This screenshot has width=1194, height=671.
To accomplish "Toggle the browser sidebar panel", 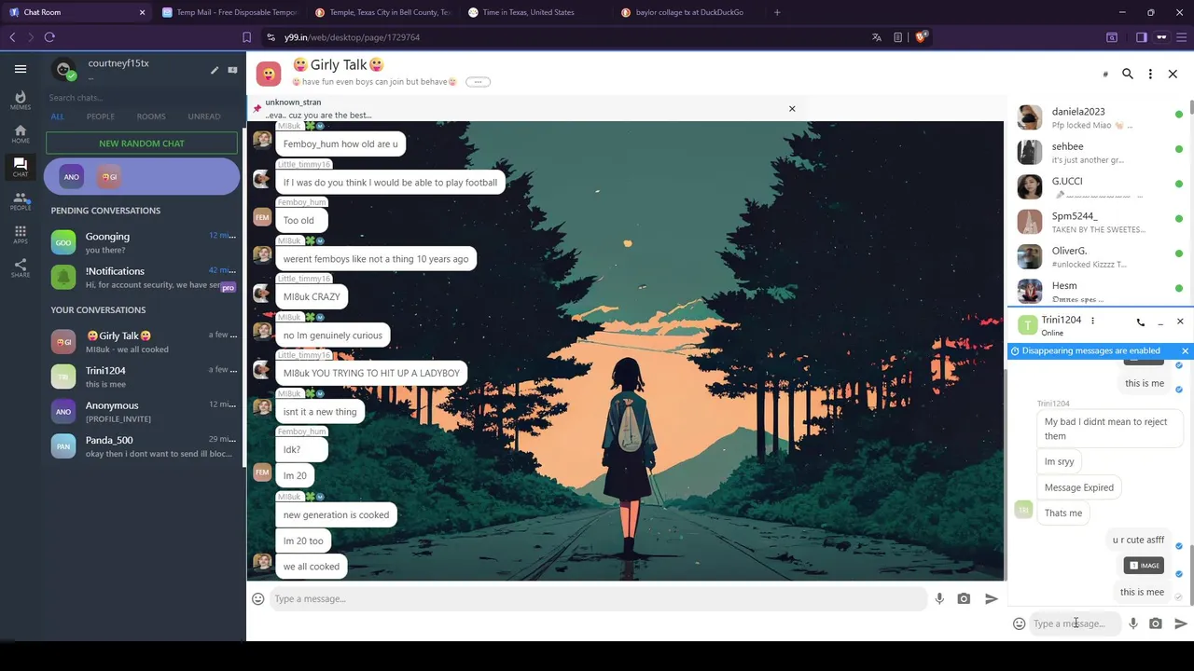I will click(x=1141, y=37).
